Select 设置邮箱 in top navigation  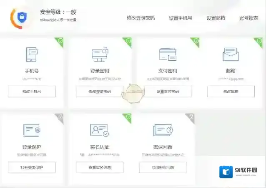(x=216, y=18)
